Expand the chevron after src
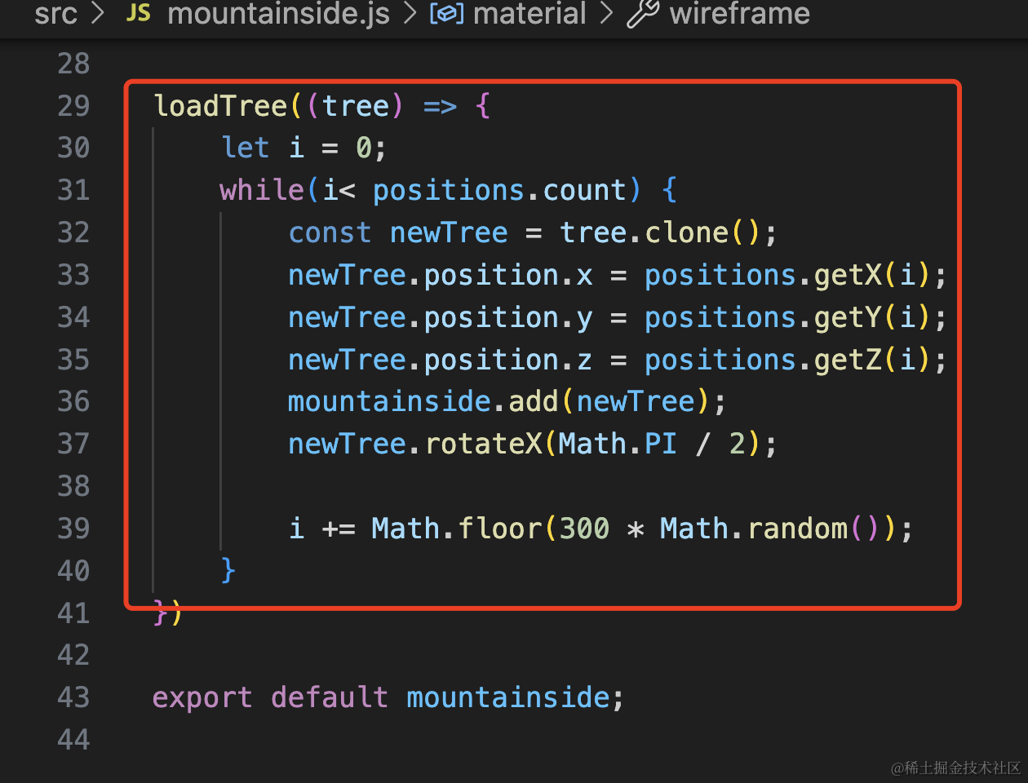 (x=99, y=13)
